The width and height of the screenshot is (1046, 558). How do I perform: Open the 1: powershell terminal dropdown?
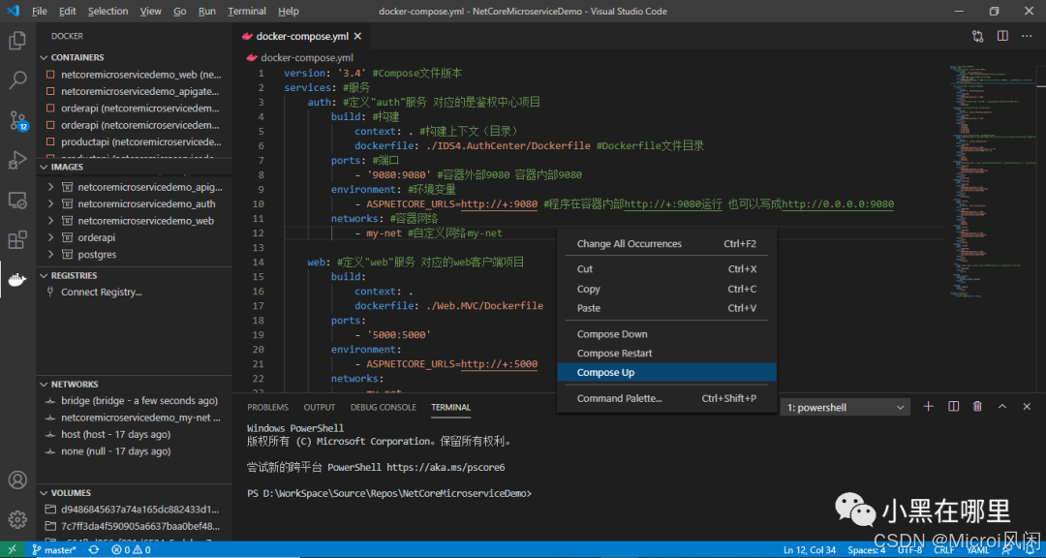tap(846, 407)
